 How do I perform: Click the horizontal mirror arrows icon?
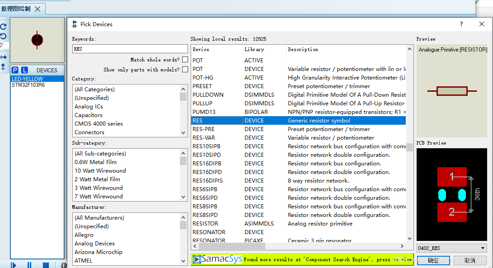pyautogui.click(x=3, y=57)
